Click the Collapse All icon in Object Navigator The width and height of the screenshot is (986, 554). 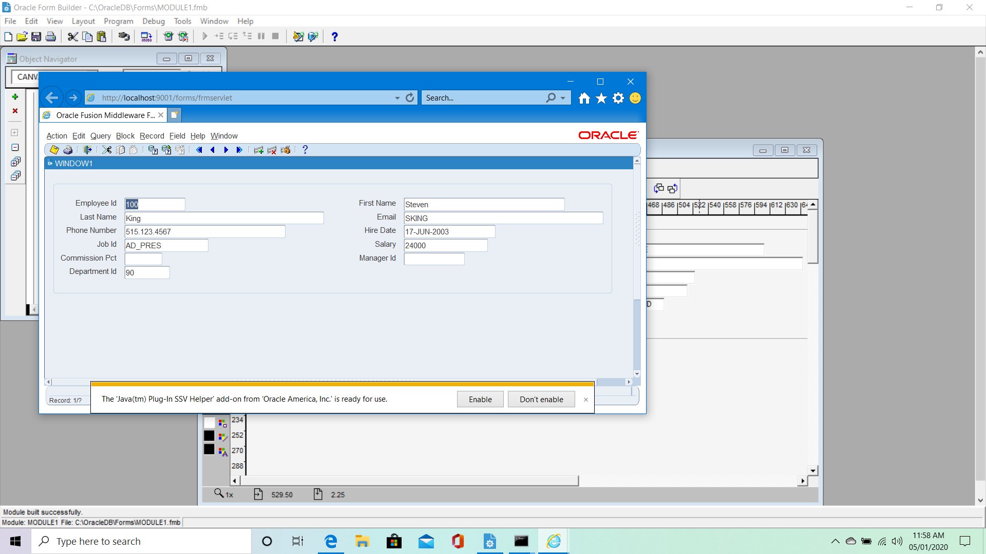pos(15,176)
